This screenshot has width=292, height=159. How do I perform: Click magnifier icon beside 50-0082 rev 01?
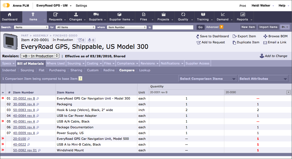(x=39, y=150)
